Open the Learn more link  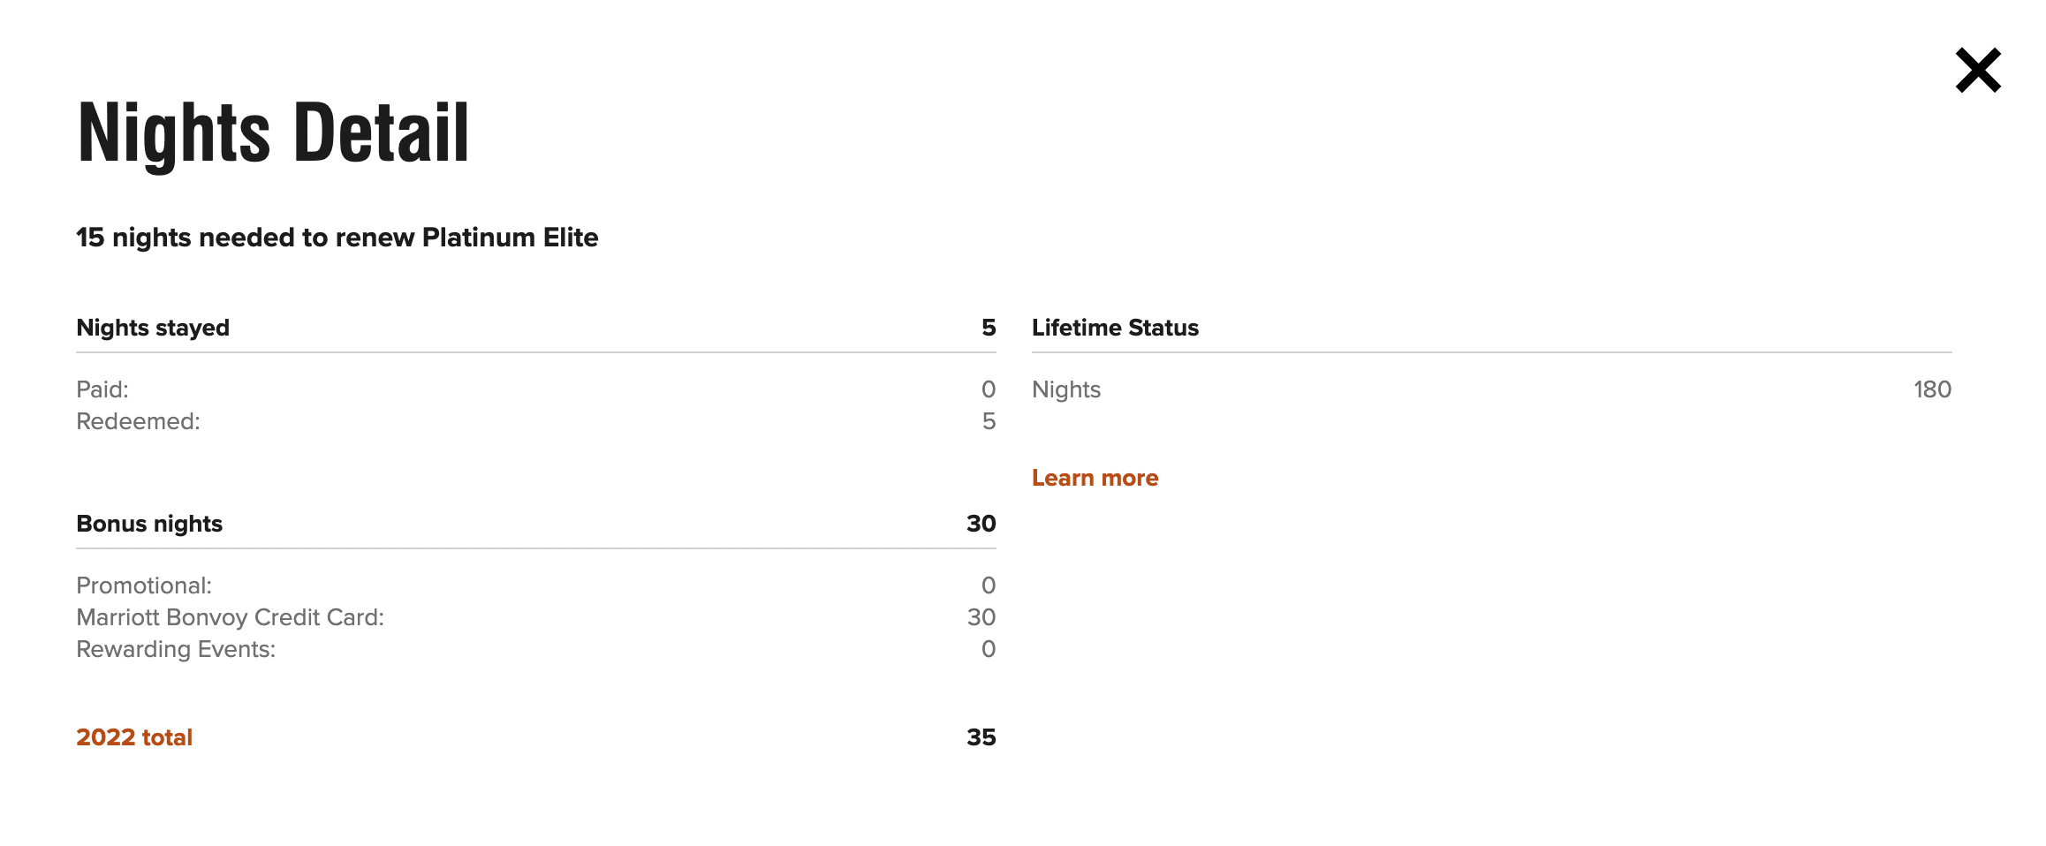point(1095,478)
